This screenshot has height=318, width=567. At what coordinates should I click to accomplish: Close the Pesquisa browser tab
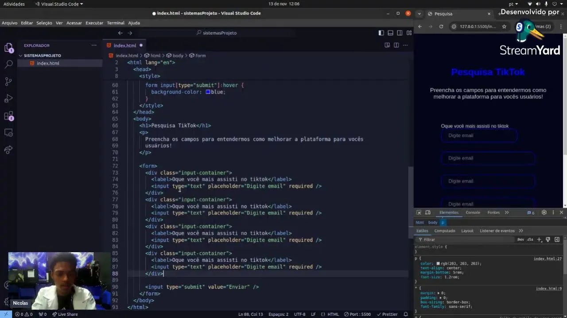pos(489,14)
